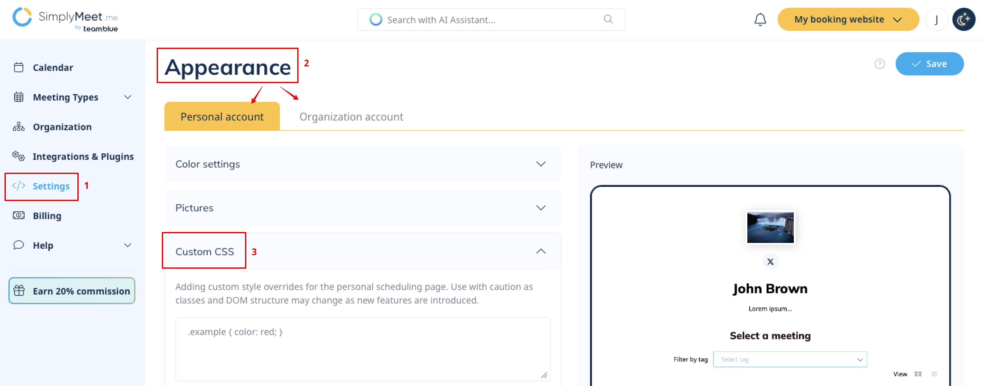
Task: Open Calendar from the sidebar
Action: click(53, 68)
